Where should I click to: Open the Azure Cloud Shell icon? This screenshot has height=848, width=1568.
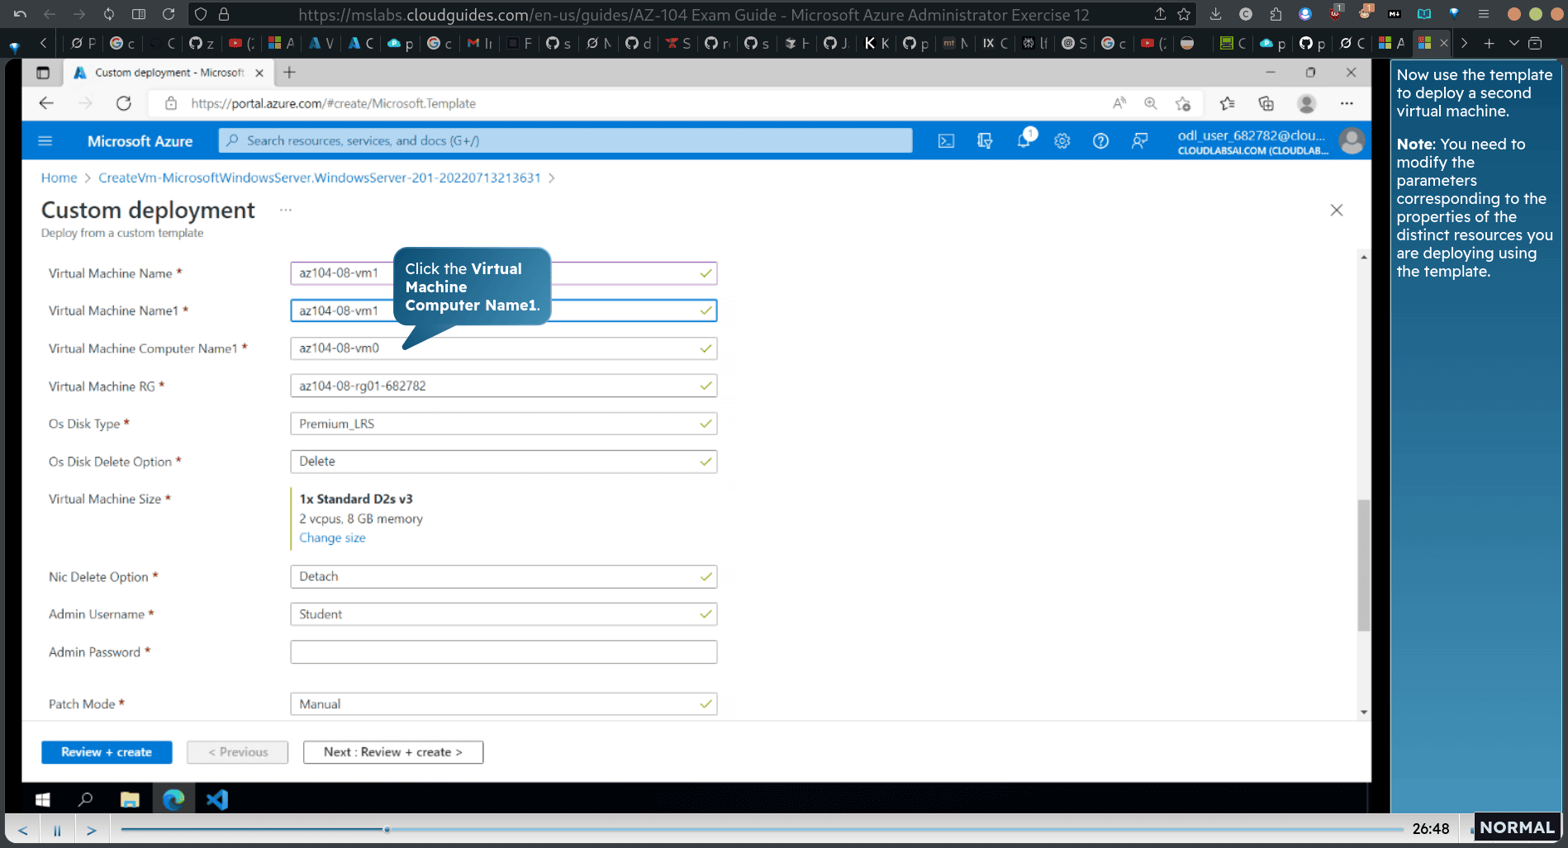946,141
